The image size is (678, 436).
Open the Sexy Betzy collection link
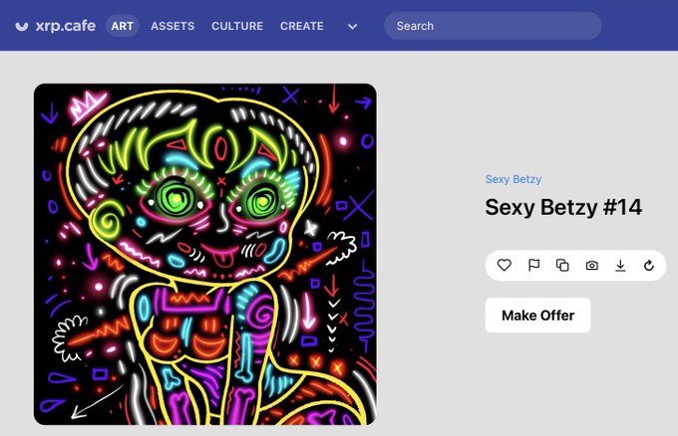coord(513,179)
